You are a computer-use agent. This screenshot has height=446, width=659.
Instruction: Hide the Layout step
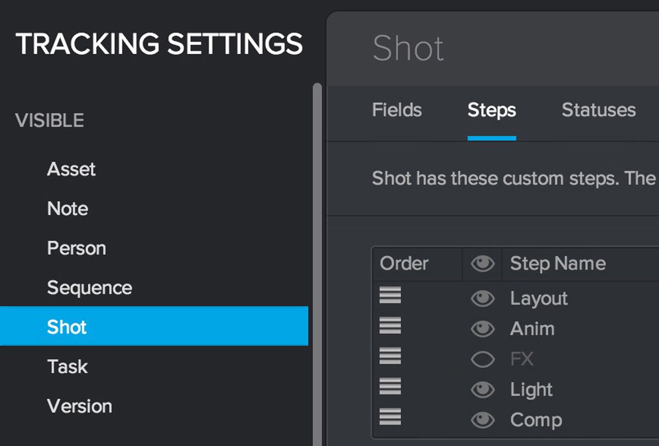(x=483, y=299)
